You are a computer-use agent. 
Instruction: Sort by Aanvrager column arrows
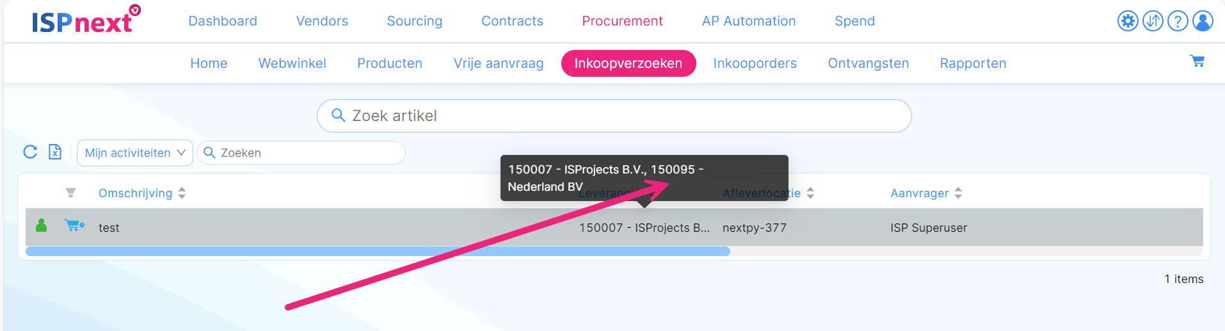tap(958, 193)
